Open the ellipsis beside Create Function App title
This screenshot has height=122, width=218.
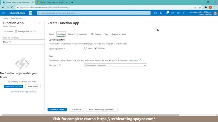(x=83, y=23)
